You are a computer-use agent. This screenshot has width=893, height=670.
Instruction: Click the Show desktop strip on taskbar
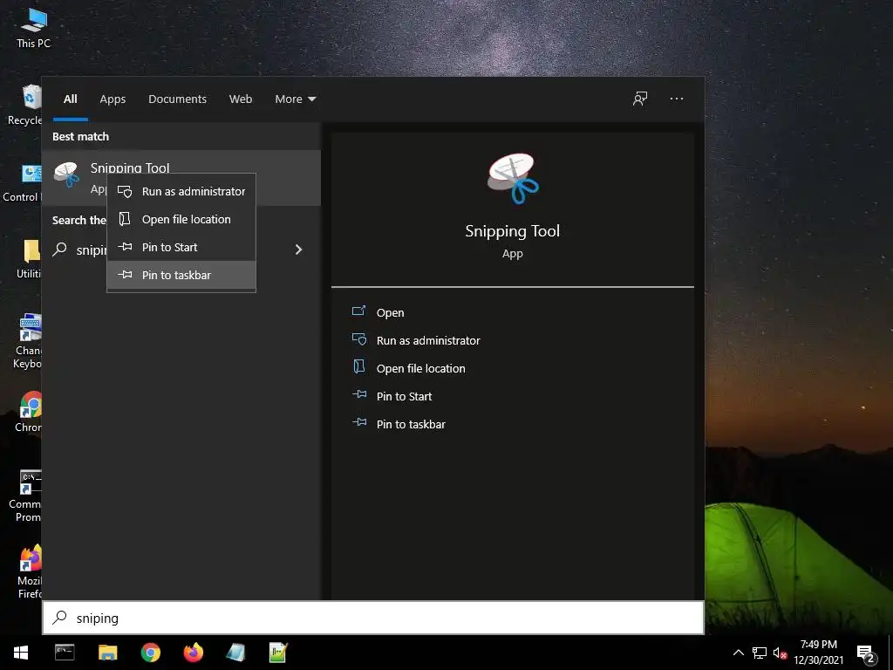pos(890,653)
